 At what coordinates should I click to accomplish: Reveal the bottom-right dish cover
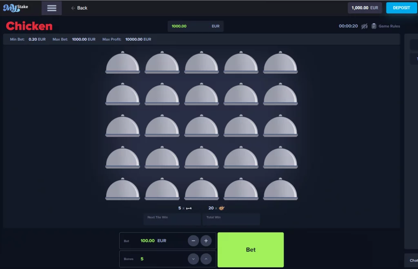pyautogui.click(x=280, y=190)
